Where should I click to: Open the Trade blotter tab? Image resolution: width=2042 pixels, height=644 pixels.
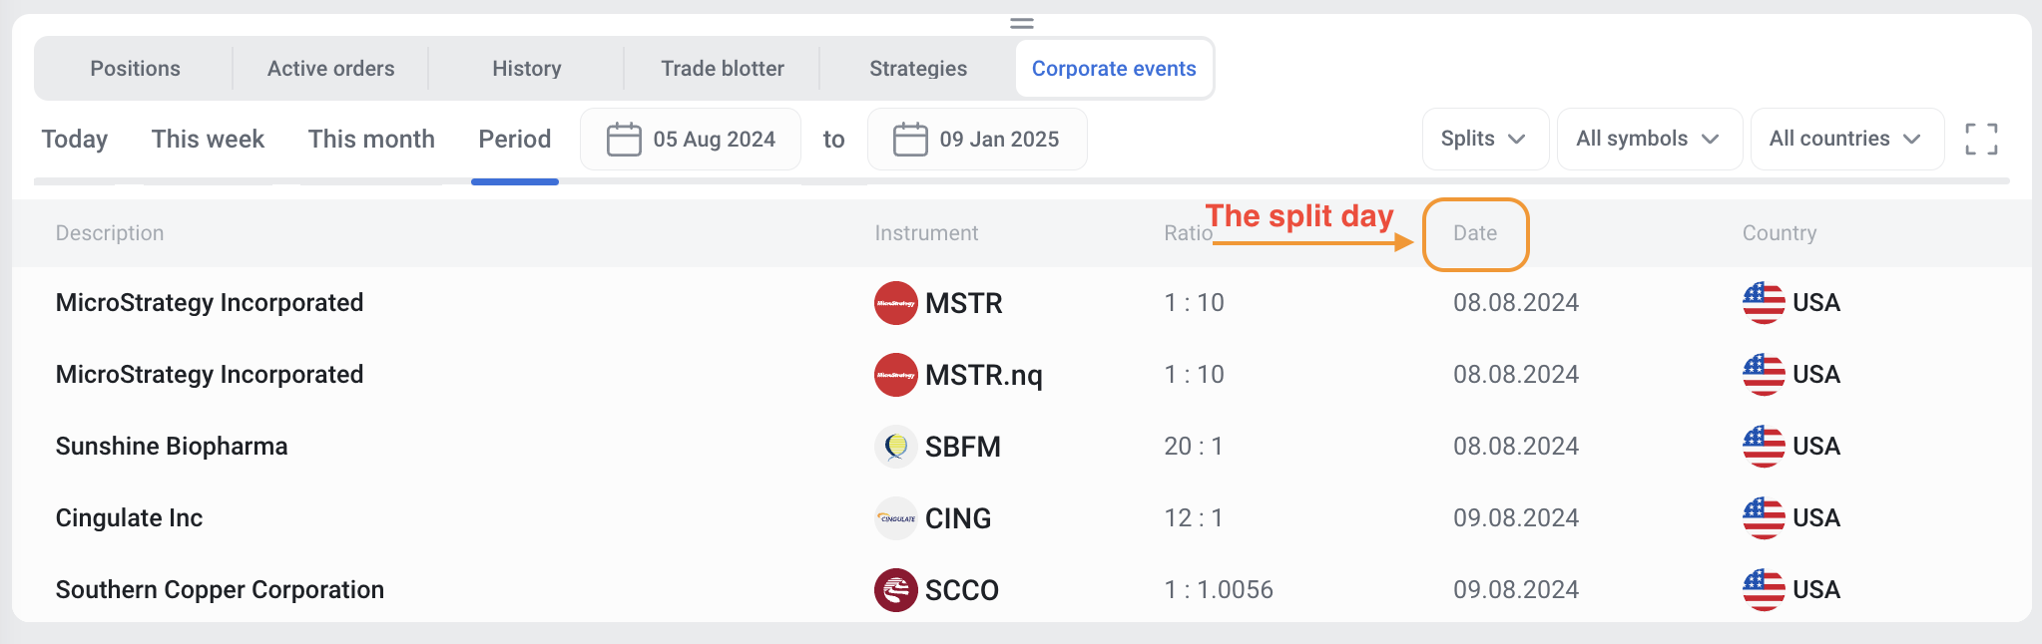pyautogui.click(x=723, y=69)
